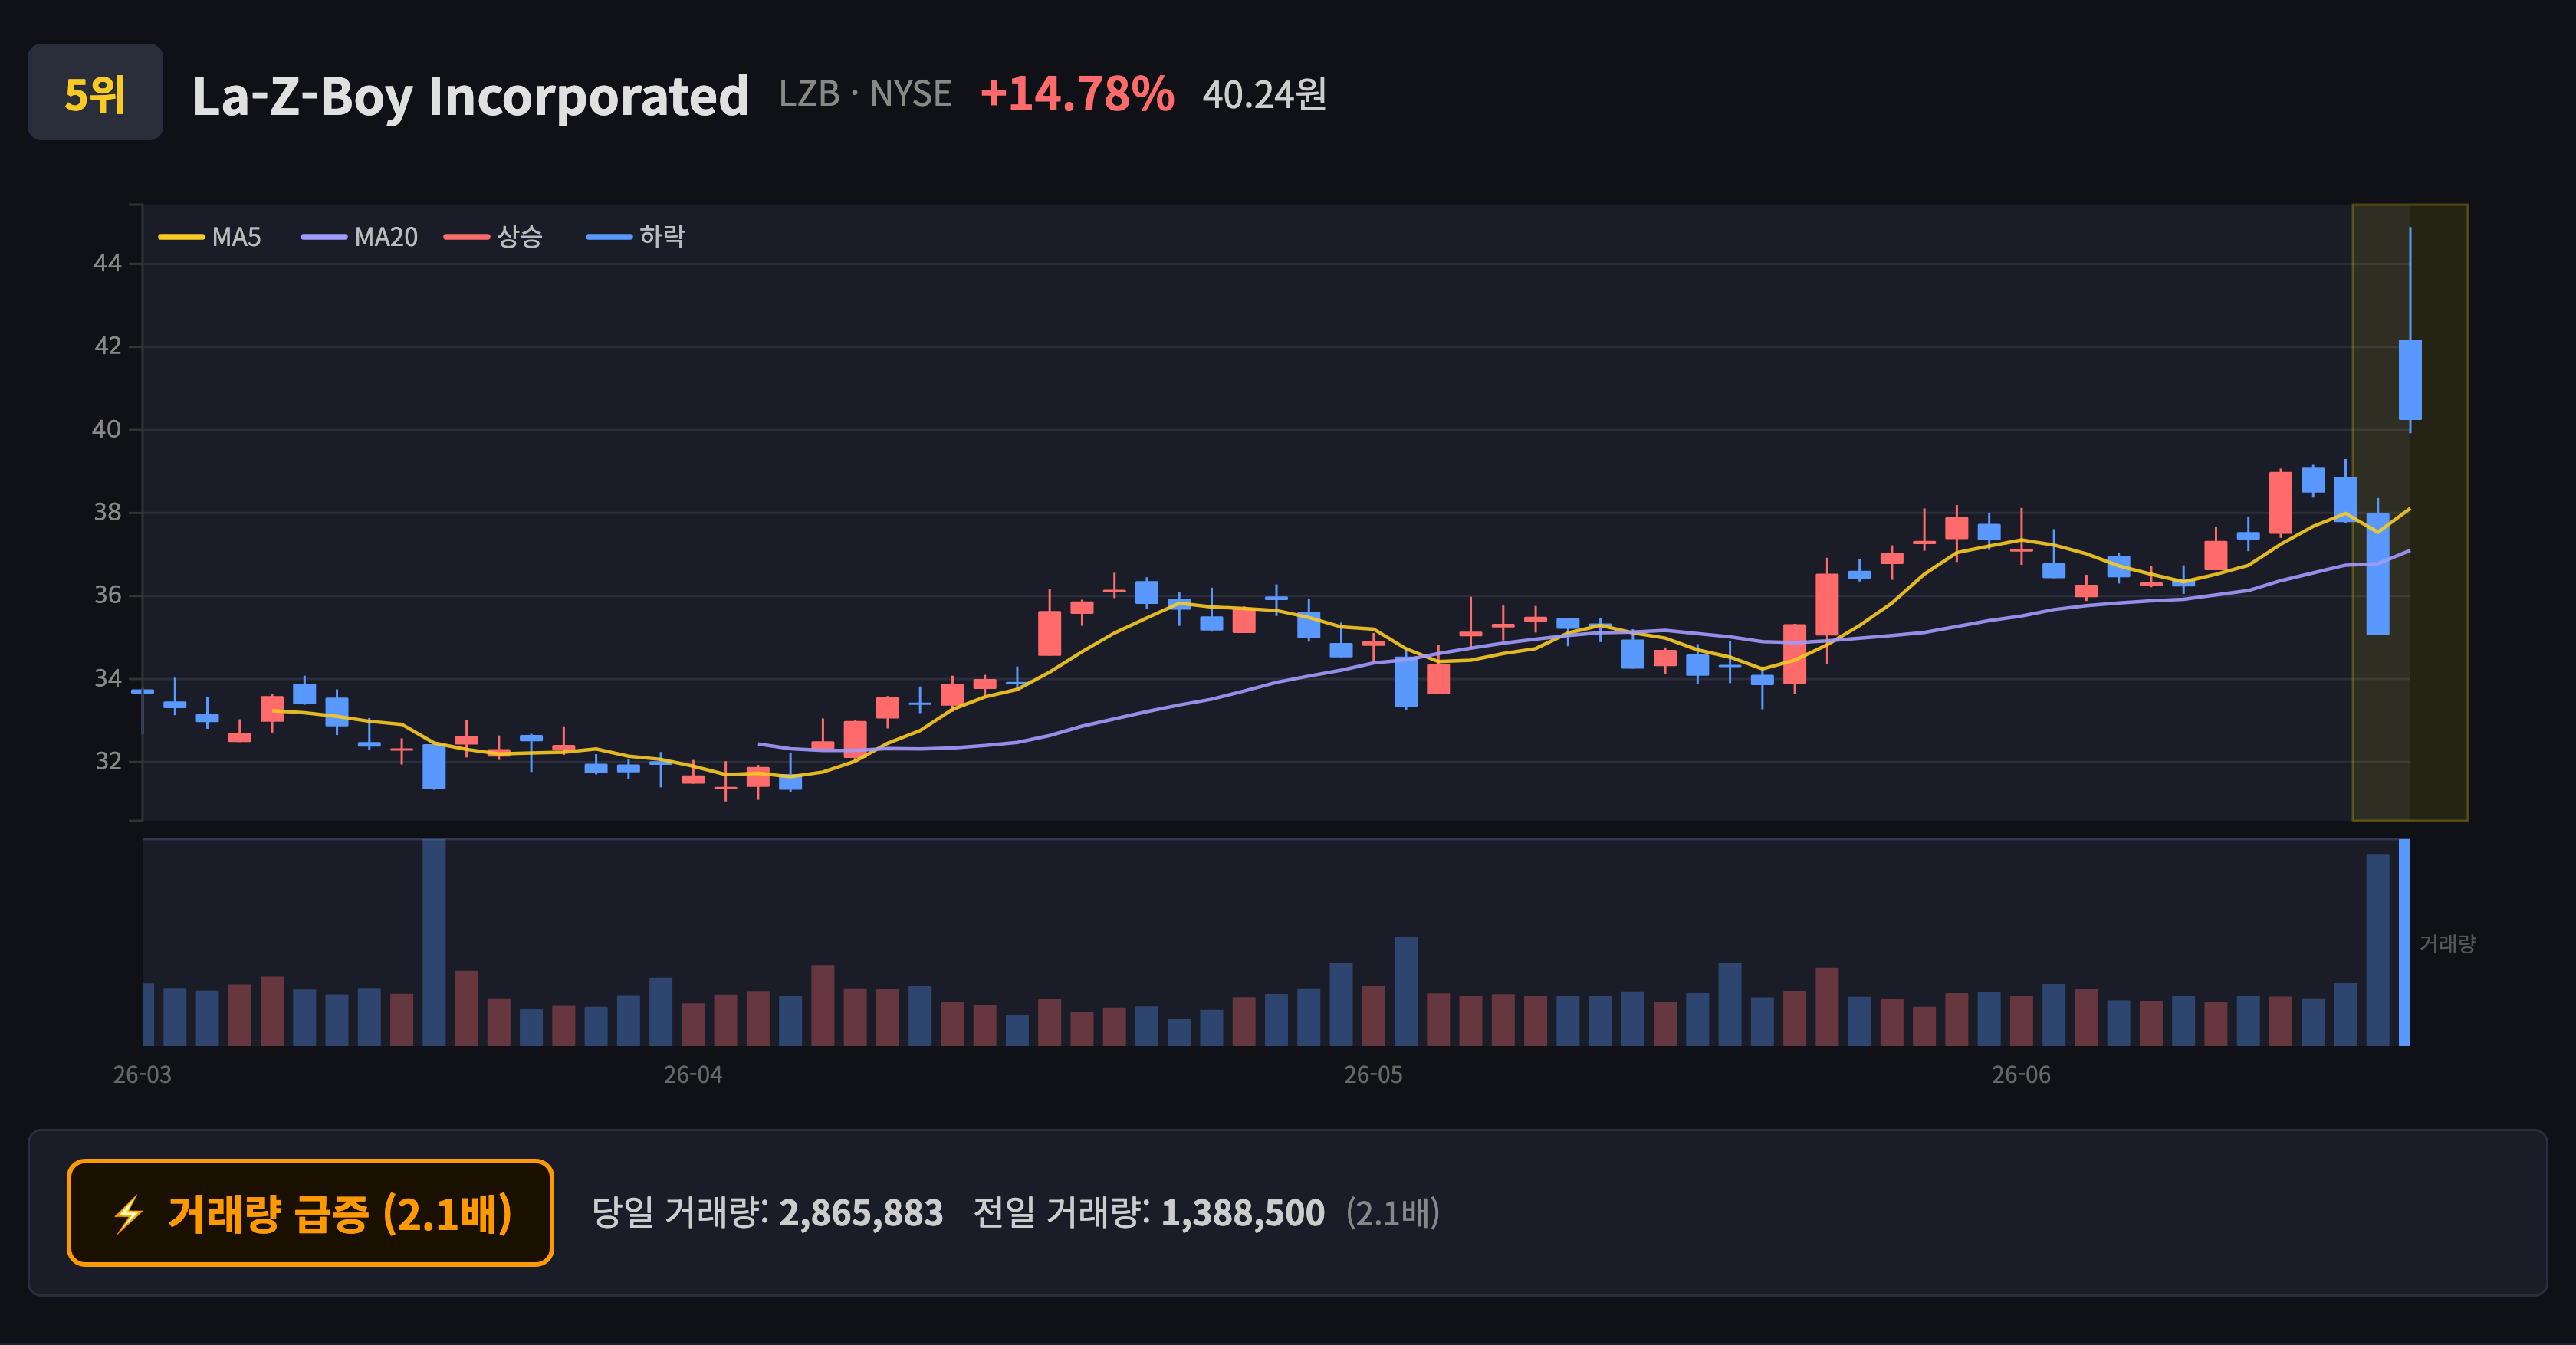The height and width of the screenshot is (1345, 2576).
Task: Click the 당일 거래량 value 2,865,883
Action: [x=861, y=1213]
